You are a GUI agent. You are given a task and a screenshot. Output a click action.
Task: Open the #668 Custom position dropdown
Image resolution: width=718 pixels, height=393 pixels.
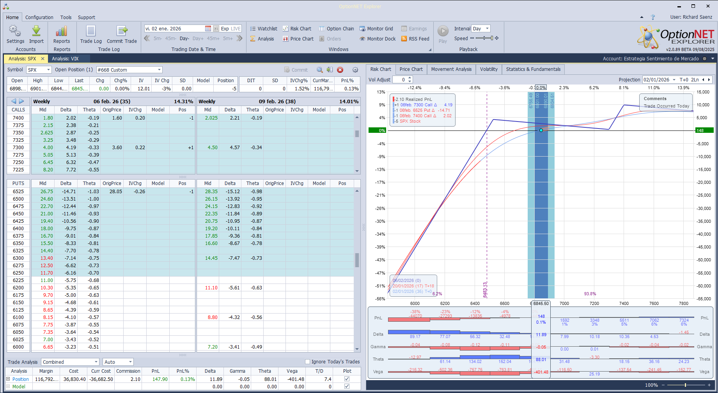tap(159, 70)
